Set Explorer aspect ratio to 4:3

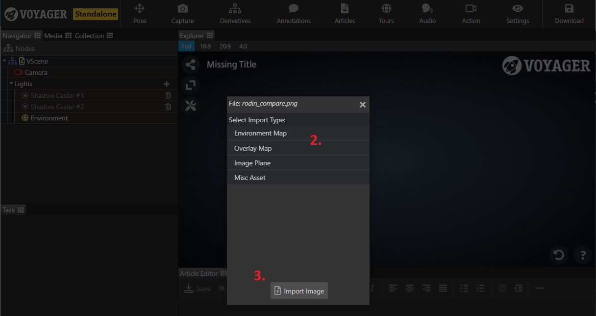(243, 46)
